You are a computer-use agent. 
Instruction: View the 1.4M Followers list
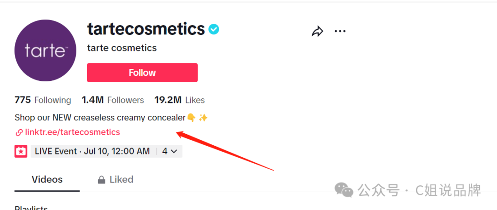[113, 100]
